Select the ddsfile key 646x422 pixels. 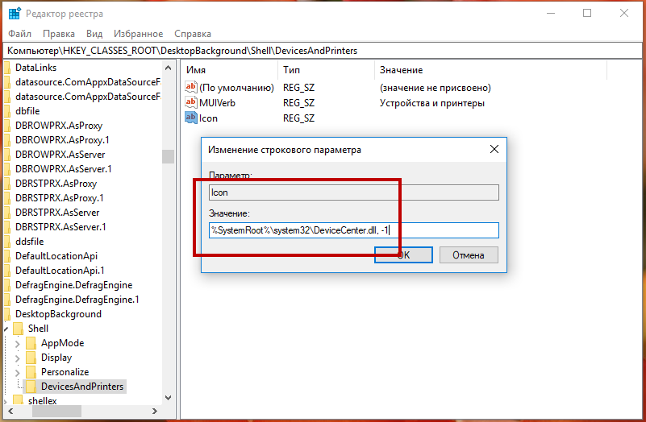[30, 242]
